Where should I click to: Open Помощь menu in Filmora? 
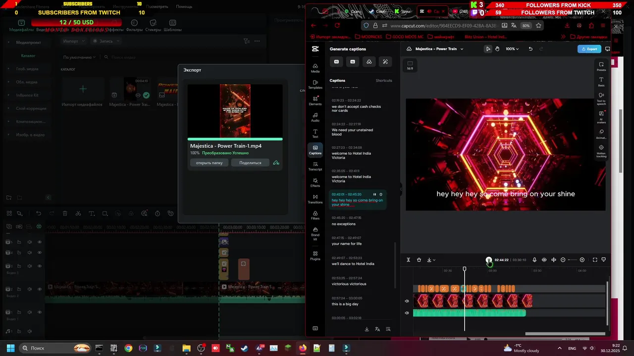coord(184,6)
